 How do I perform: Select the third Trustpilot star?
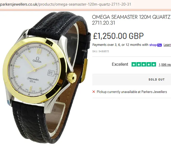point(144,64)
